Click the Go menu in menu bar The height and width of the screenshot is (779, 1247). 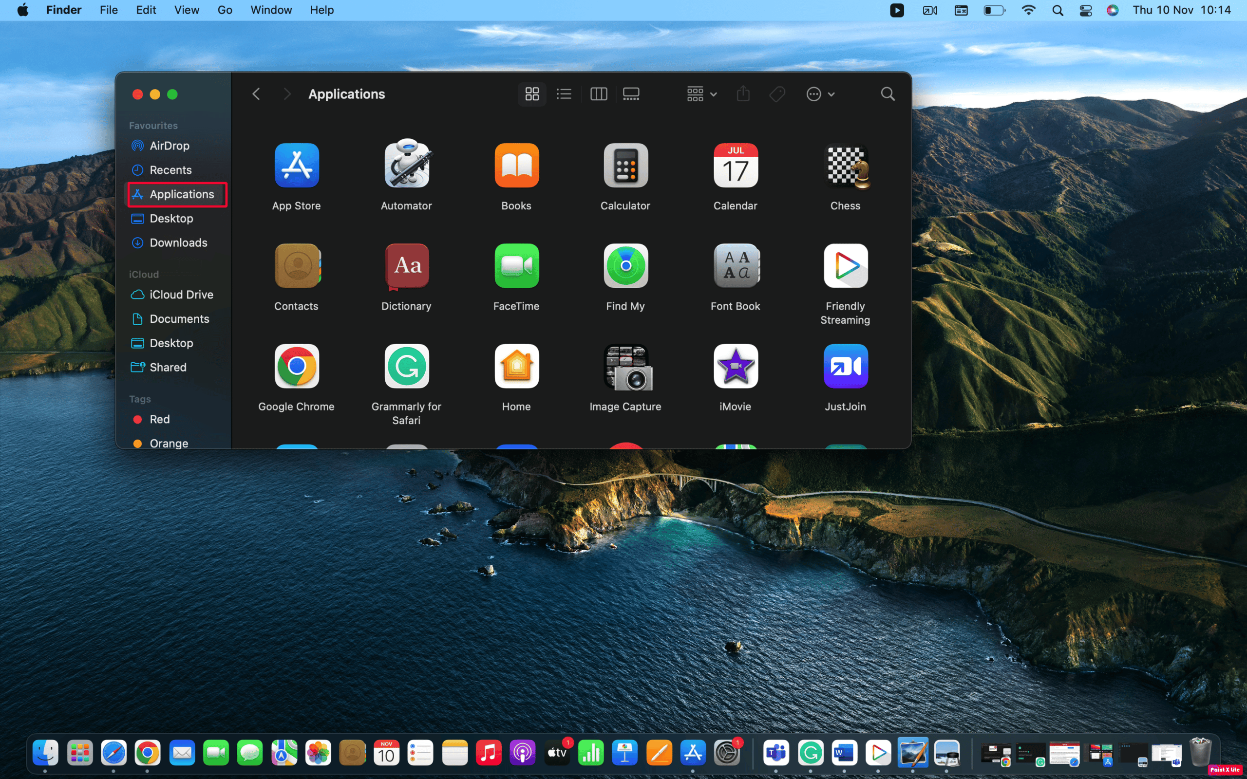(225, 10)
